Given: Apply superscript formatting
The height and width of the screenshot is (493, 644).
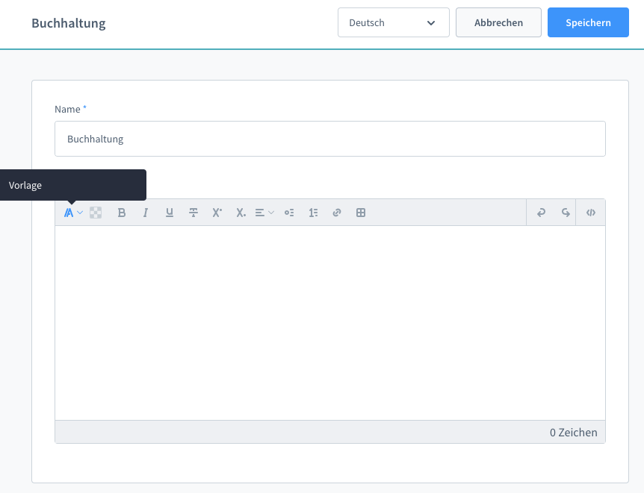Looking at the screenshot, I should (217, 213).
